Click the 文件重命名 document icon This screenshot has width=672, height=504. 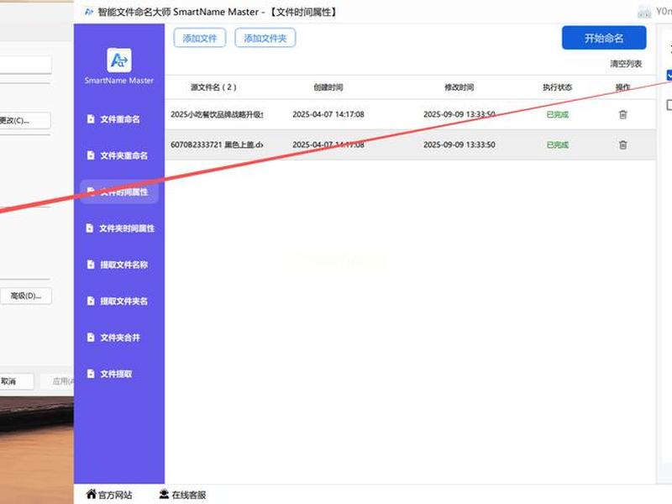click(x=91, y=118)
